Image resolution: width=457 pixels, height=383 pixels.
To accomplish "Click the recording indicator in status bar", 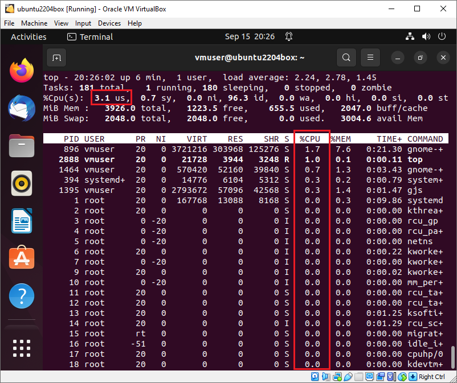I will coord(380,377).
